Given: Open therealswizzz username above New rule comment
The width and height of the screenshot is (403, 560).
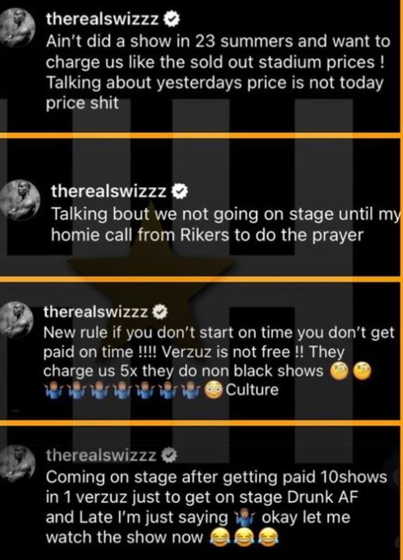Looking at the screenshot, I should coord(96,312).
